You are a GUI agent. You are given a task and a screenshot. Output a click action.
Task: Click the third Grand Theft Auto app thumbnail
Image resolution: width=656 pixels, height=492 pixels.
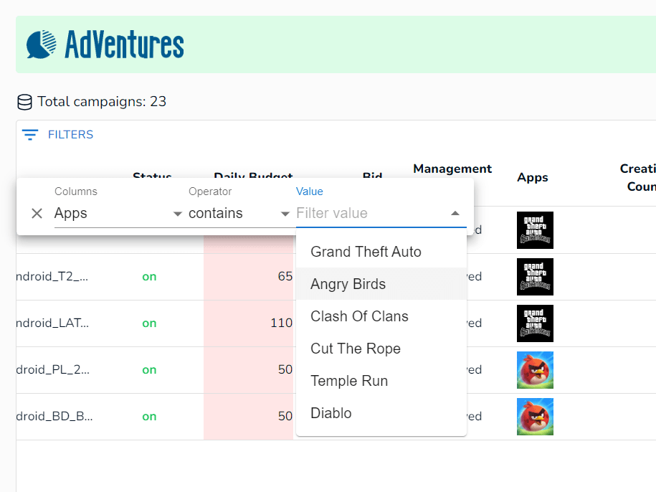click(535, 323)
